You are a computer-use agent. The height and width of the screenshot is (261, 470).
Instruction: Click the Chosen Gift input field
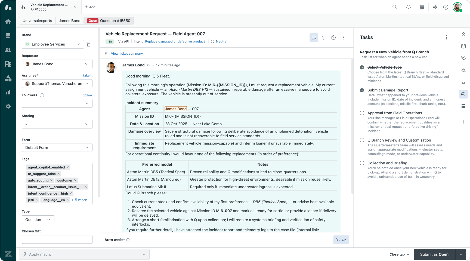57,239
